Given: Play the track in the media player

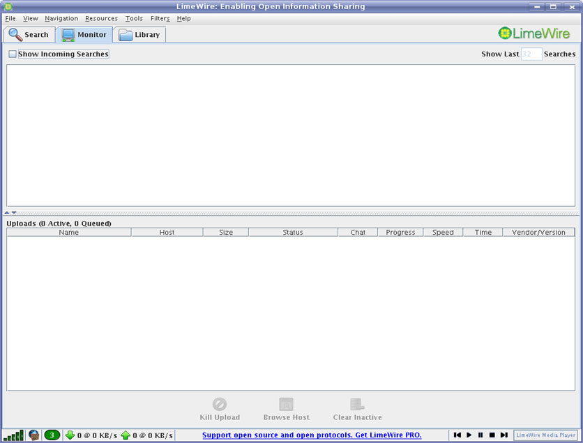Looking at the screenshot, I should 469,435.
